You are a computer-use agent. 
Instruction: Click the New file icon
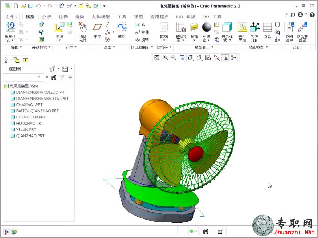pyautogui.click(x=16, y=6)
